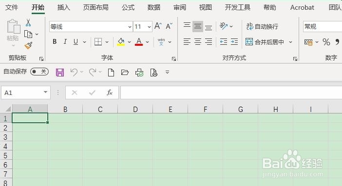
Task: Toggle Bold formatting
Action: tap(55, 41)
